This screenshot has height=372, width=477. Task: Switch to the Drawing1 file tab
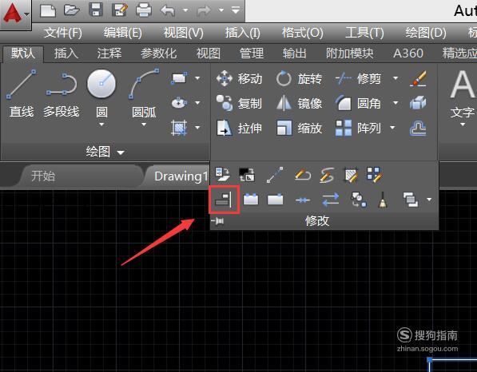181,176
